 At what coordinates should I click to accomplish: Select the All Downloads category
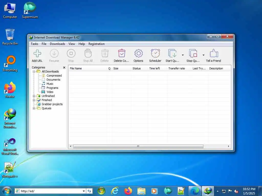pos(50,71)
